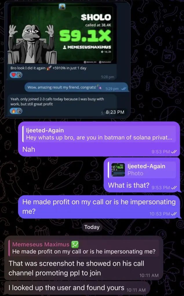Tap the MEMESEUSMAXIMUS user icon label in image
The width and height of the screenshot is (184, 296).
point(87,47)
